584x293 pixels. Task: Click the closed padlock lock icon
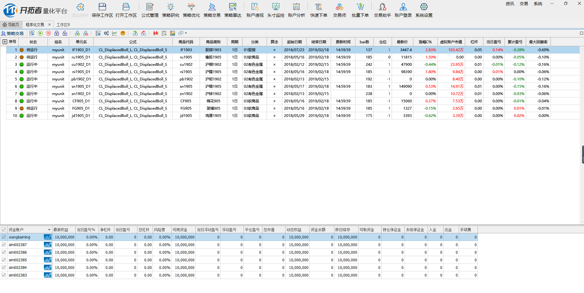coord(57,33)
